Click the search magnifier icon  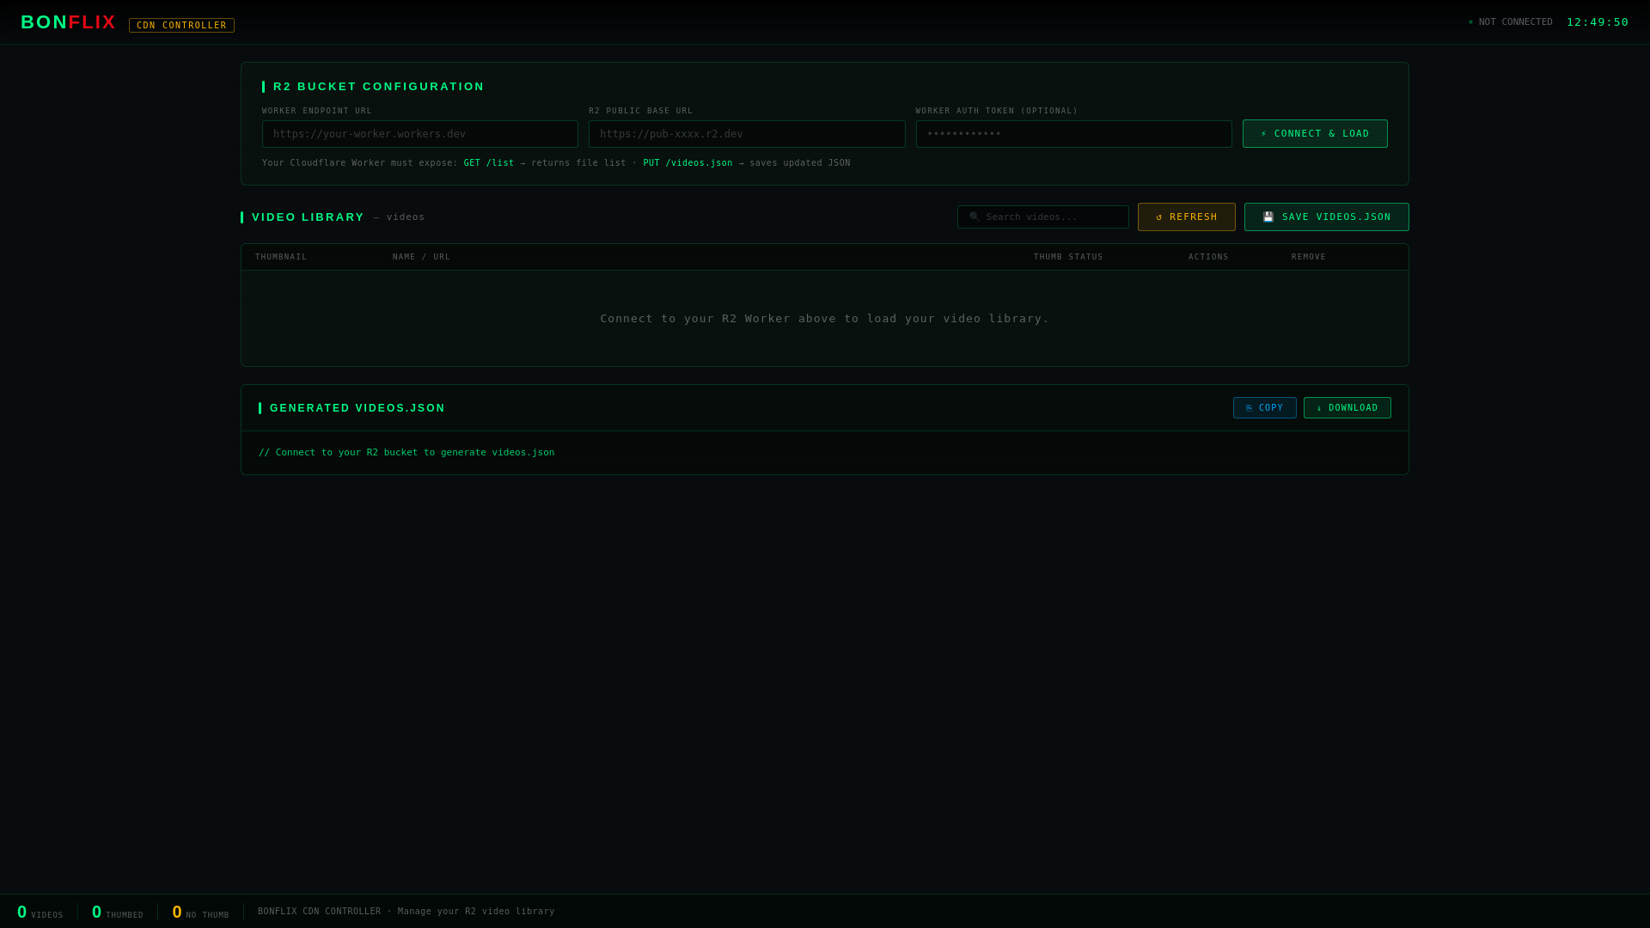(x=975, y=217)
